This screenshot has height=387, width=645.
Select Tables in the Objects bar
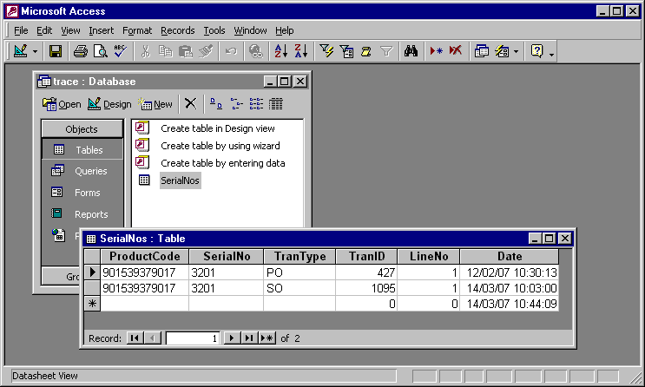click(x=82, y=150)
